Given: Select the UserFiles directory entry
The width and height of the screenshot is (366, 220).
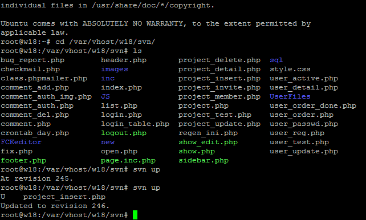Looking at the screenshot, I should [x=290, y=96].
